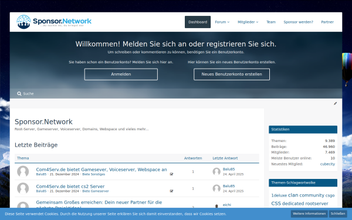Select the clan tag
Screen dimensions: 352x220
click(293, 195)
